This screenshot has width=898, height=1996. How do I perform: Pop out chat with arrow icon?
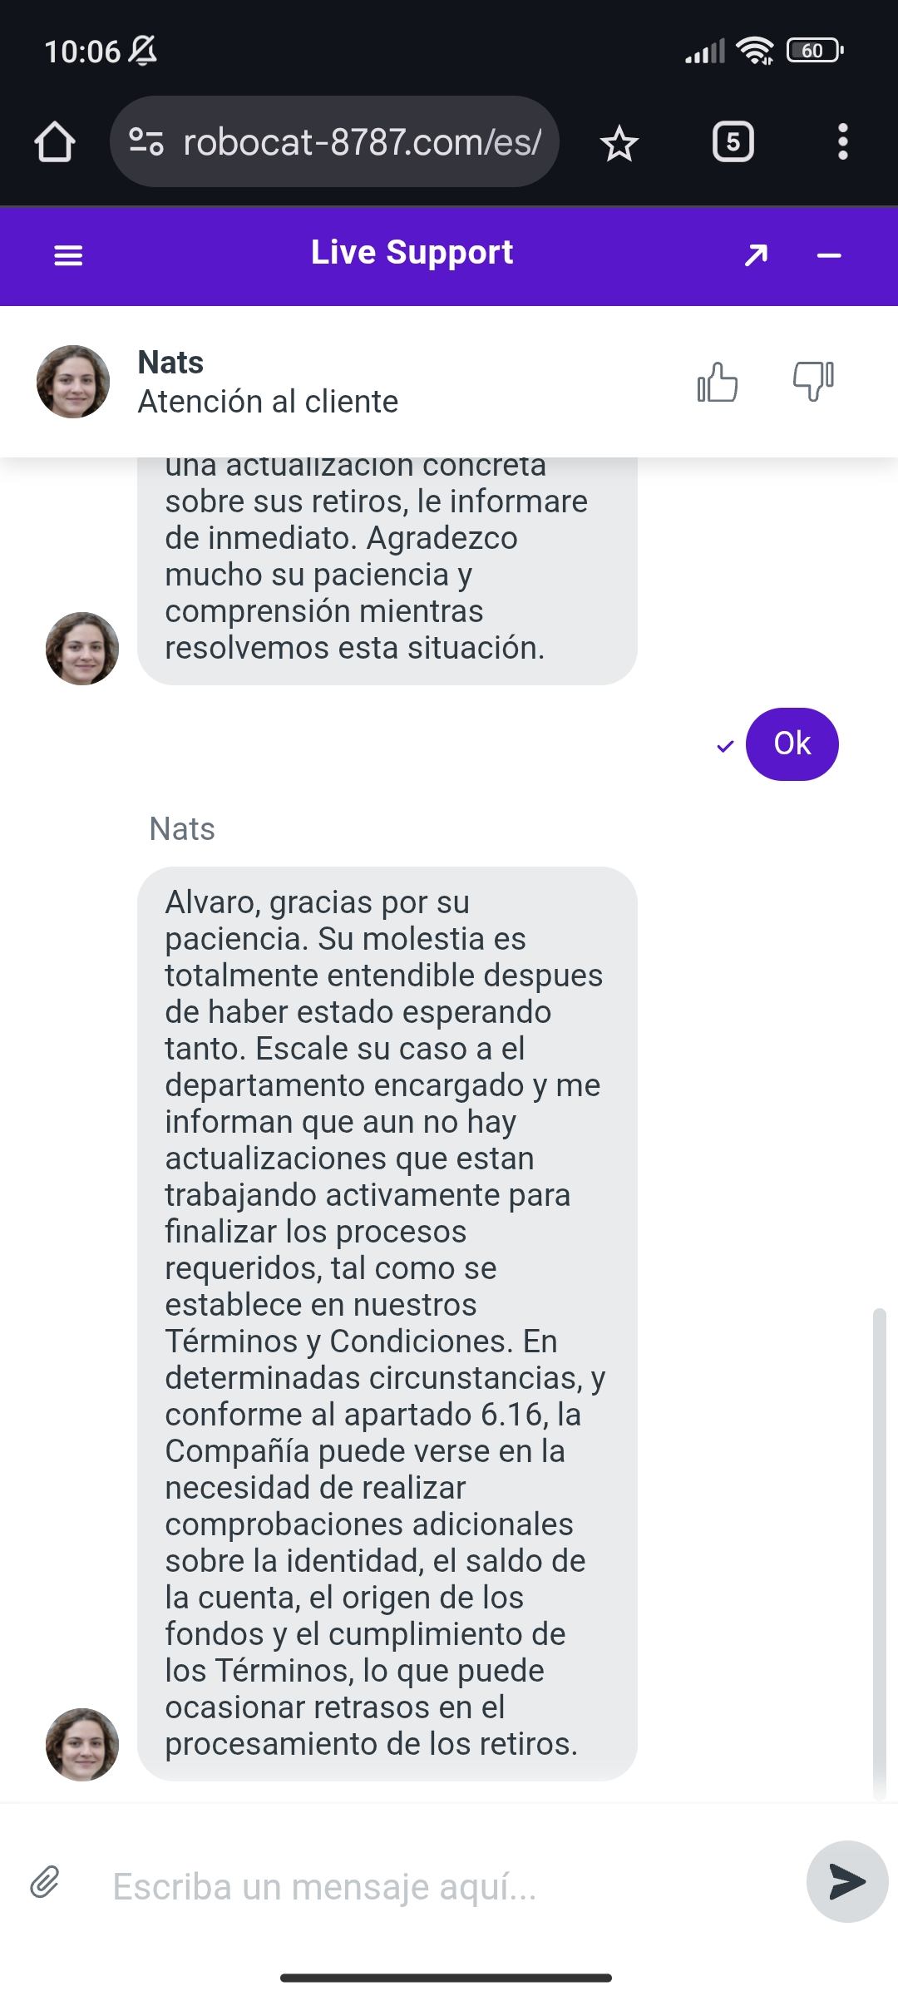point(756,255)
